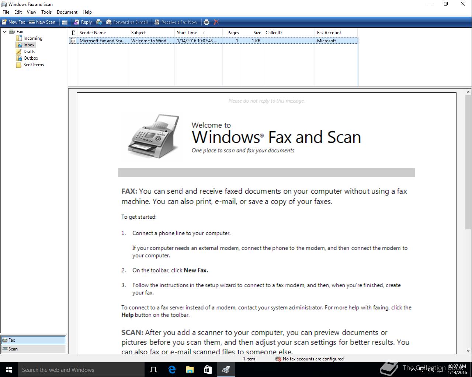Click the document icon column header
The width and height of the screenshot is (472, 377).
73,33
